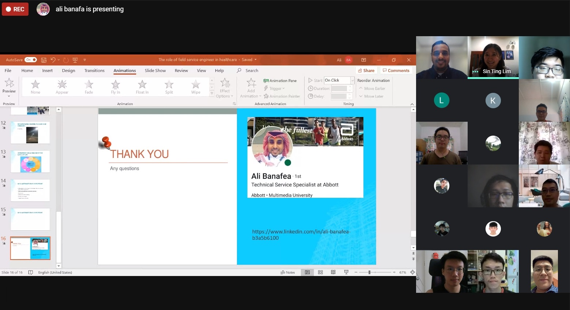The width and height of the screenshot is (570, 310).
Task: Switch to Normal view icon
Action: [307, 272]
